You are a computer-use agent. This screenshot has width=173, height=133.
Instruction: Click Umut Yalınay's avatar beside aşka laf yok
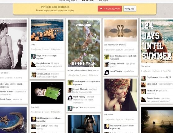(x=107, y=72)
